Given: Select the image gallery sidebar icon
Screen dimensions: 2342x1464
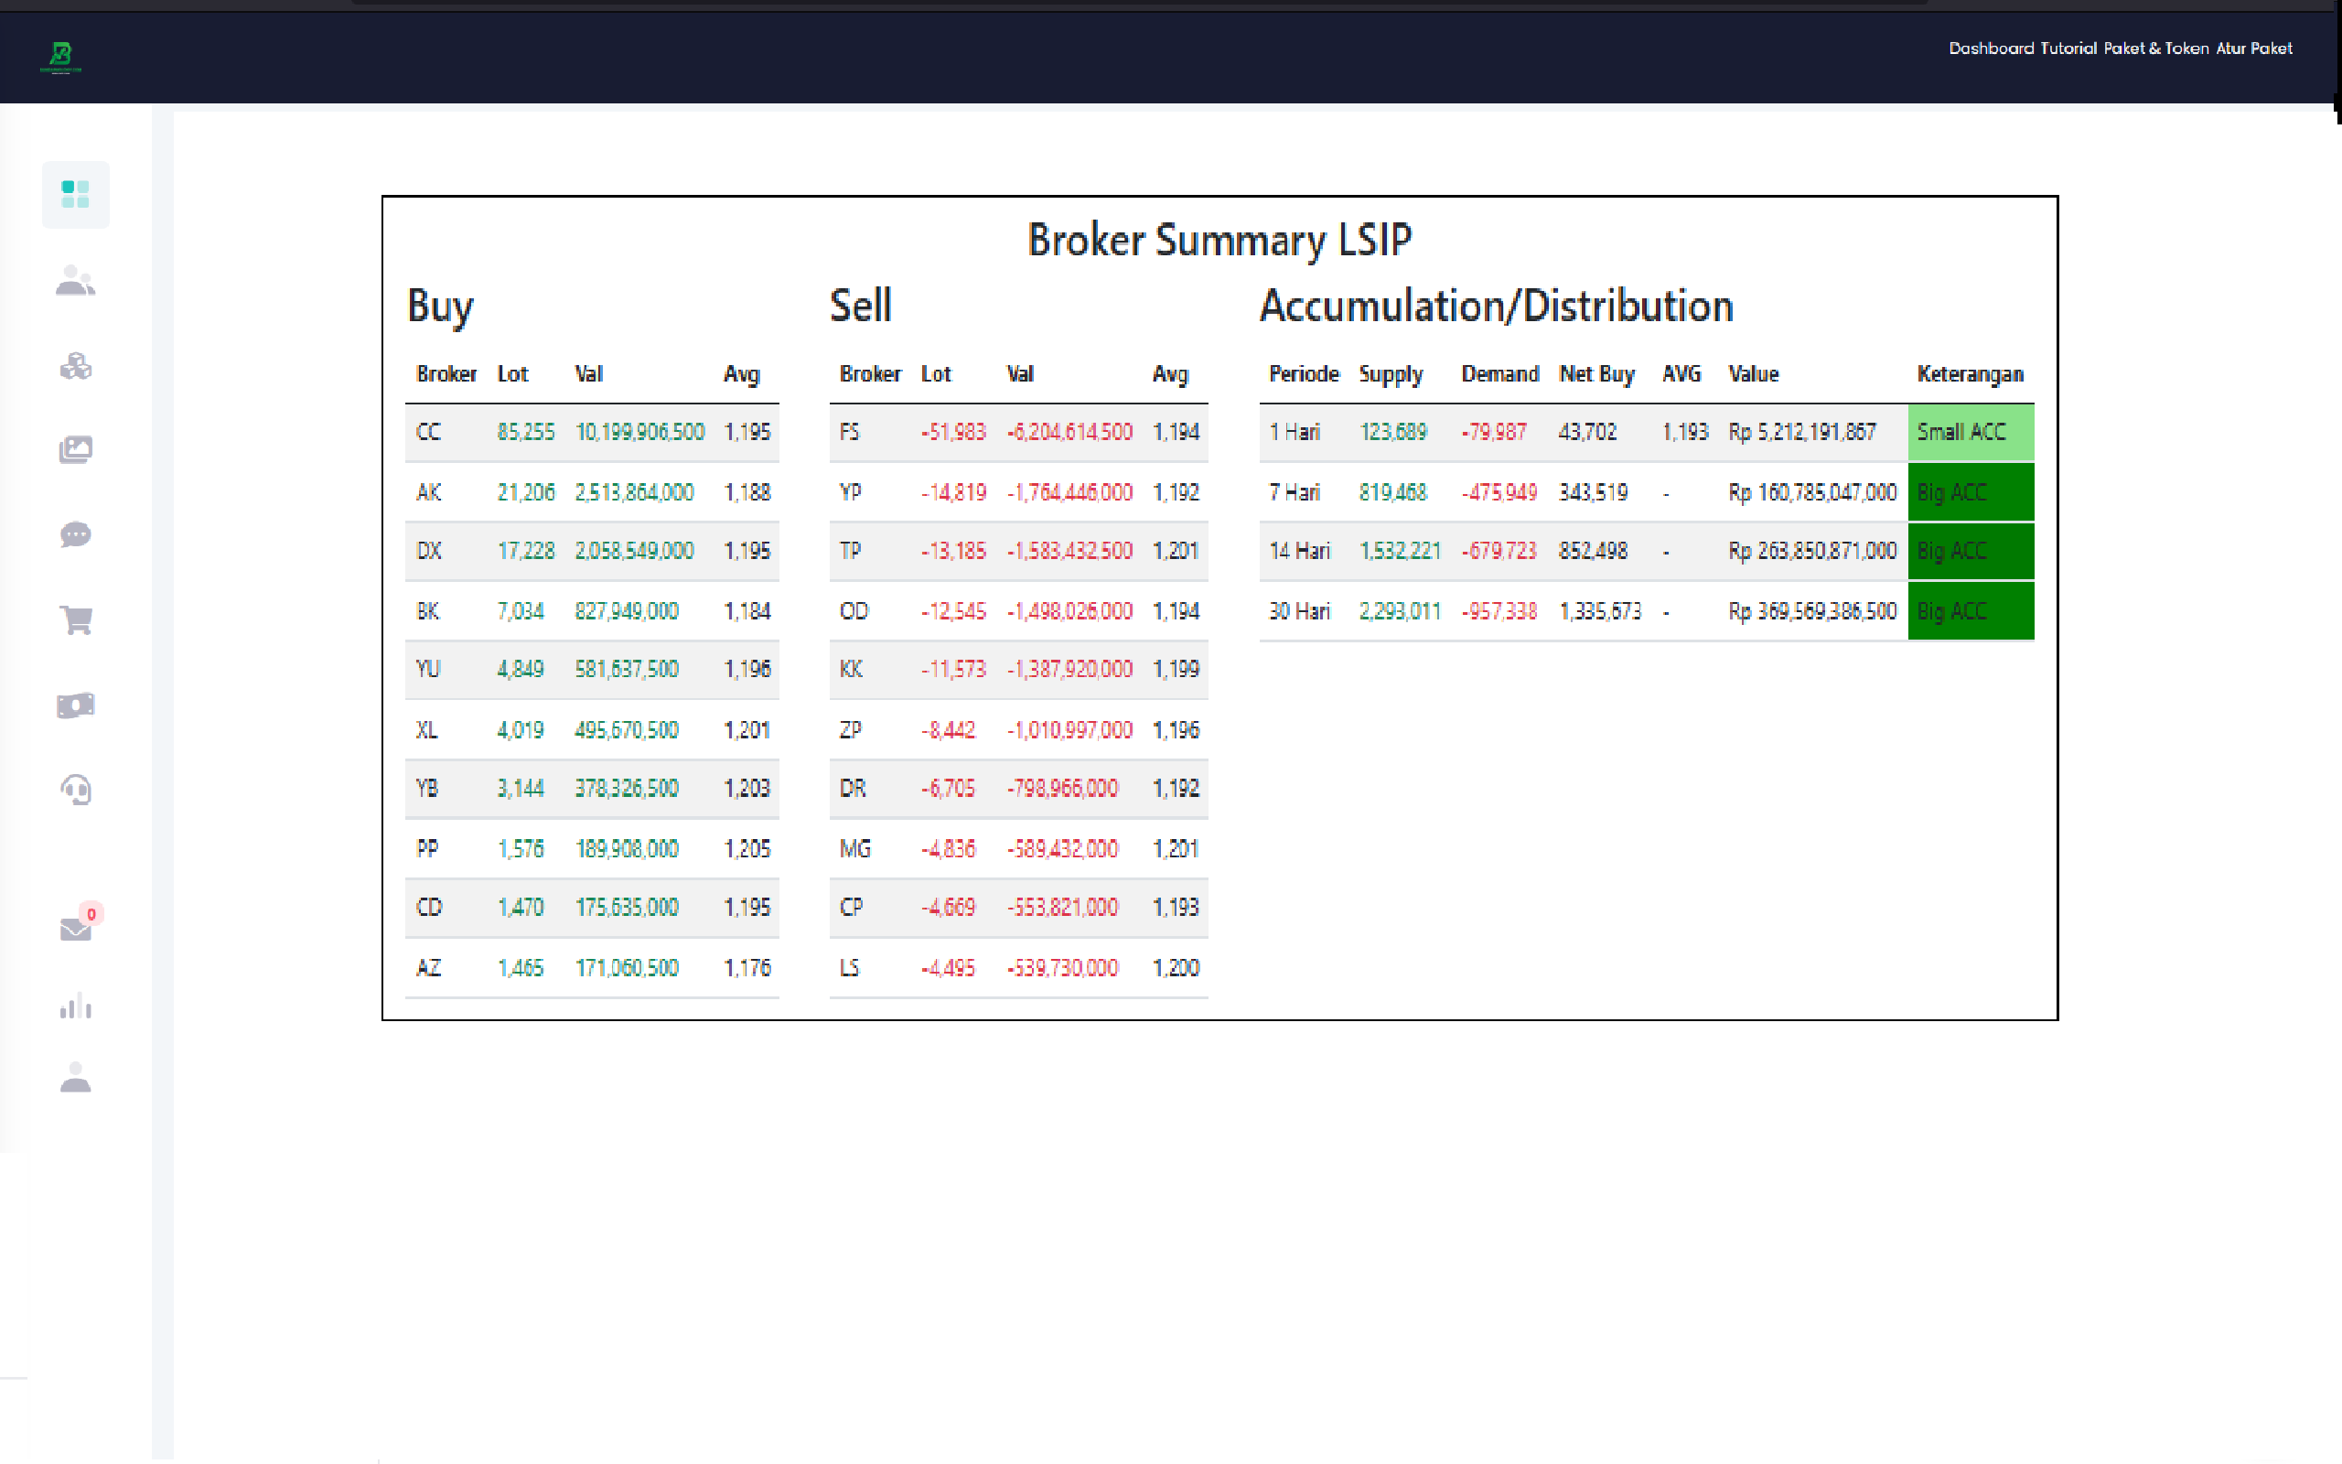Looking at the screenshot, I should 76,450.
